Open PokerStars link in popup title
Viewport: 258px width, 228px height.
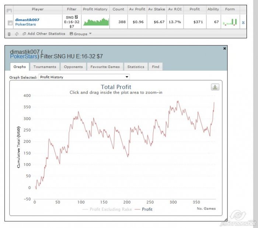tap(24, 56)
